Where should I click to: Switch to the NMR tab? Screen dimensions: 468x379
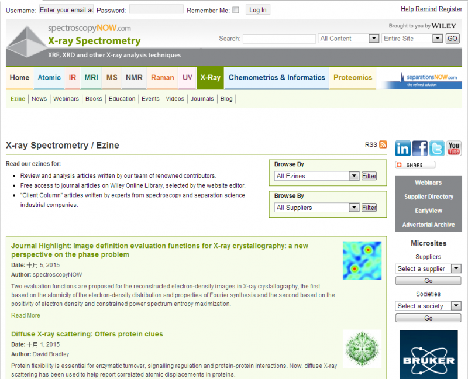pyautogui.click(x=134, y=78)
